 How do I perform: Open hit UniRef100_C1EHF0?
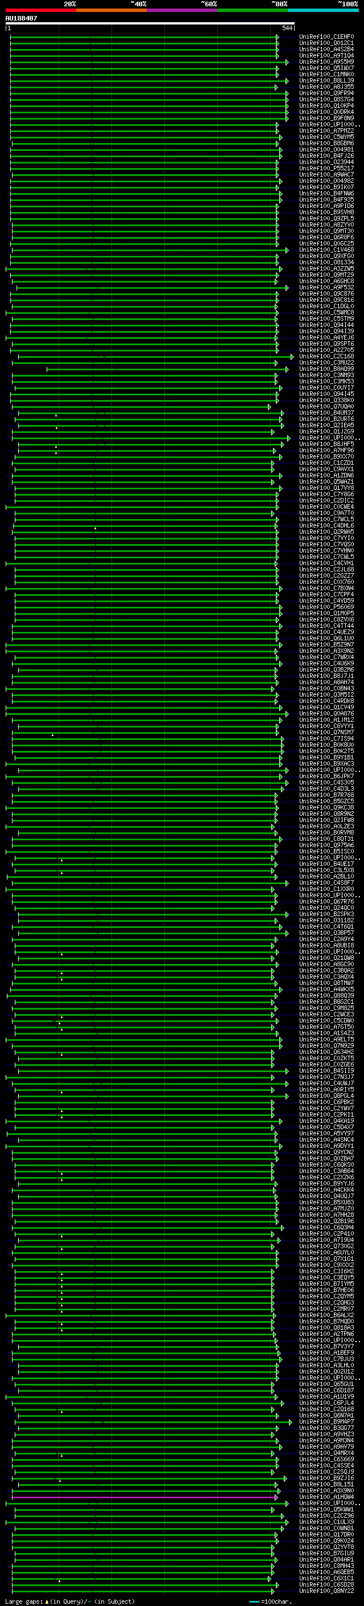pyautogui.click(x=326, y=37)
